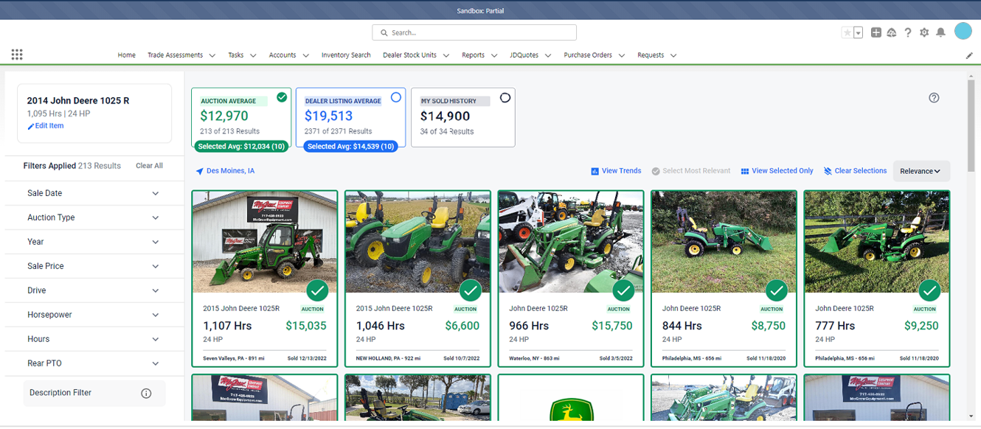Click Clear All filters

tap(149, 166)
